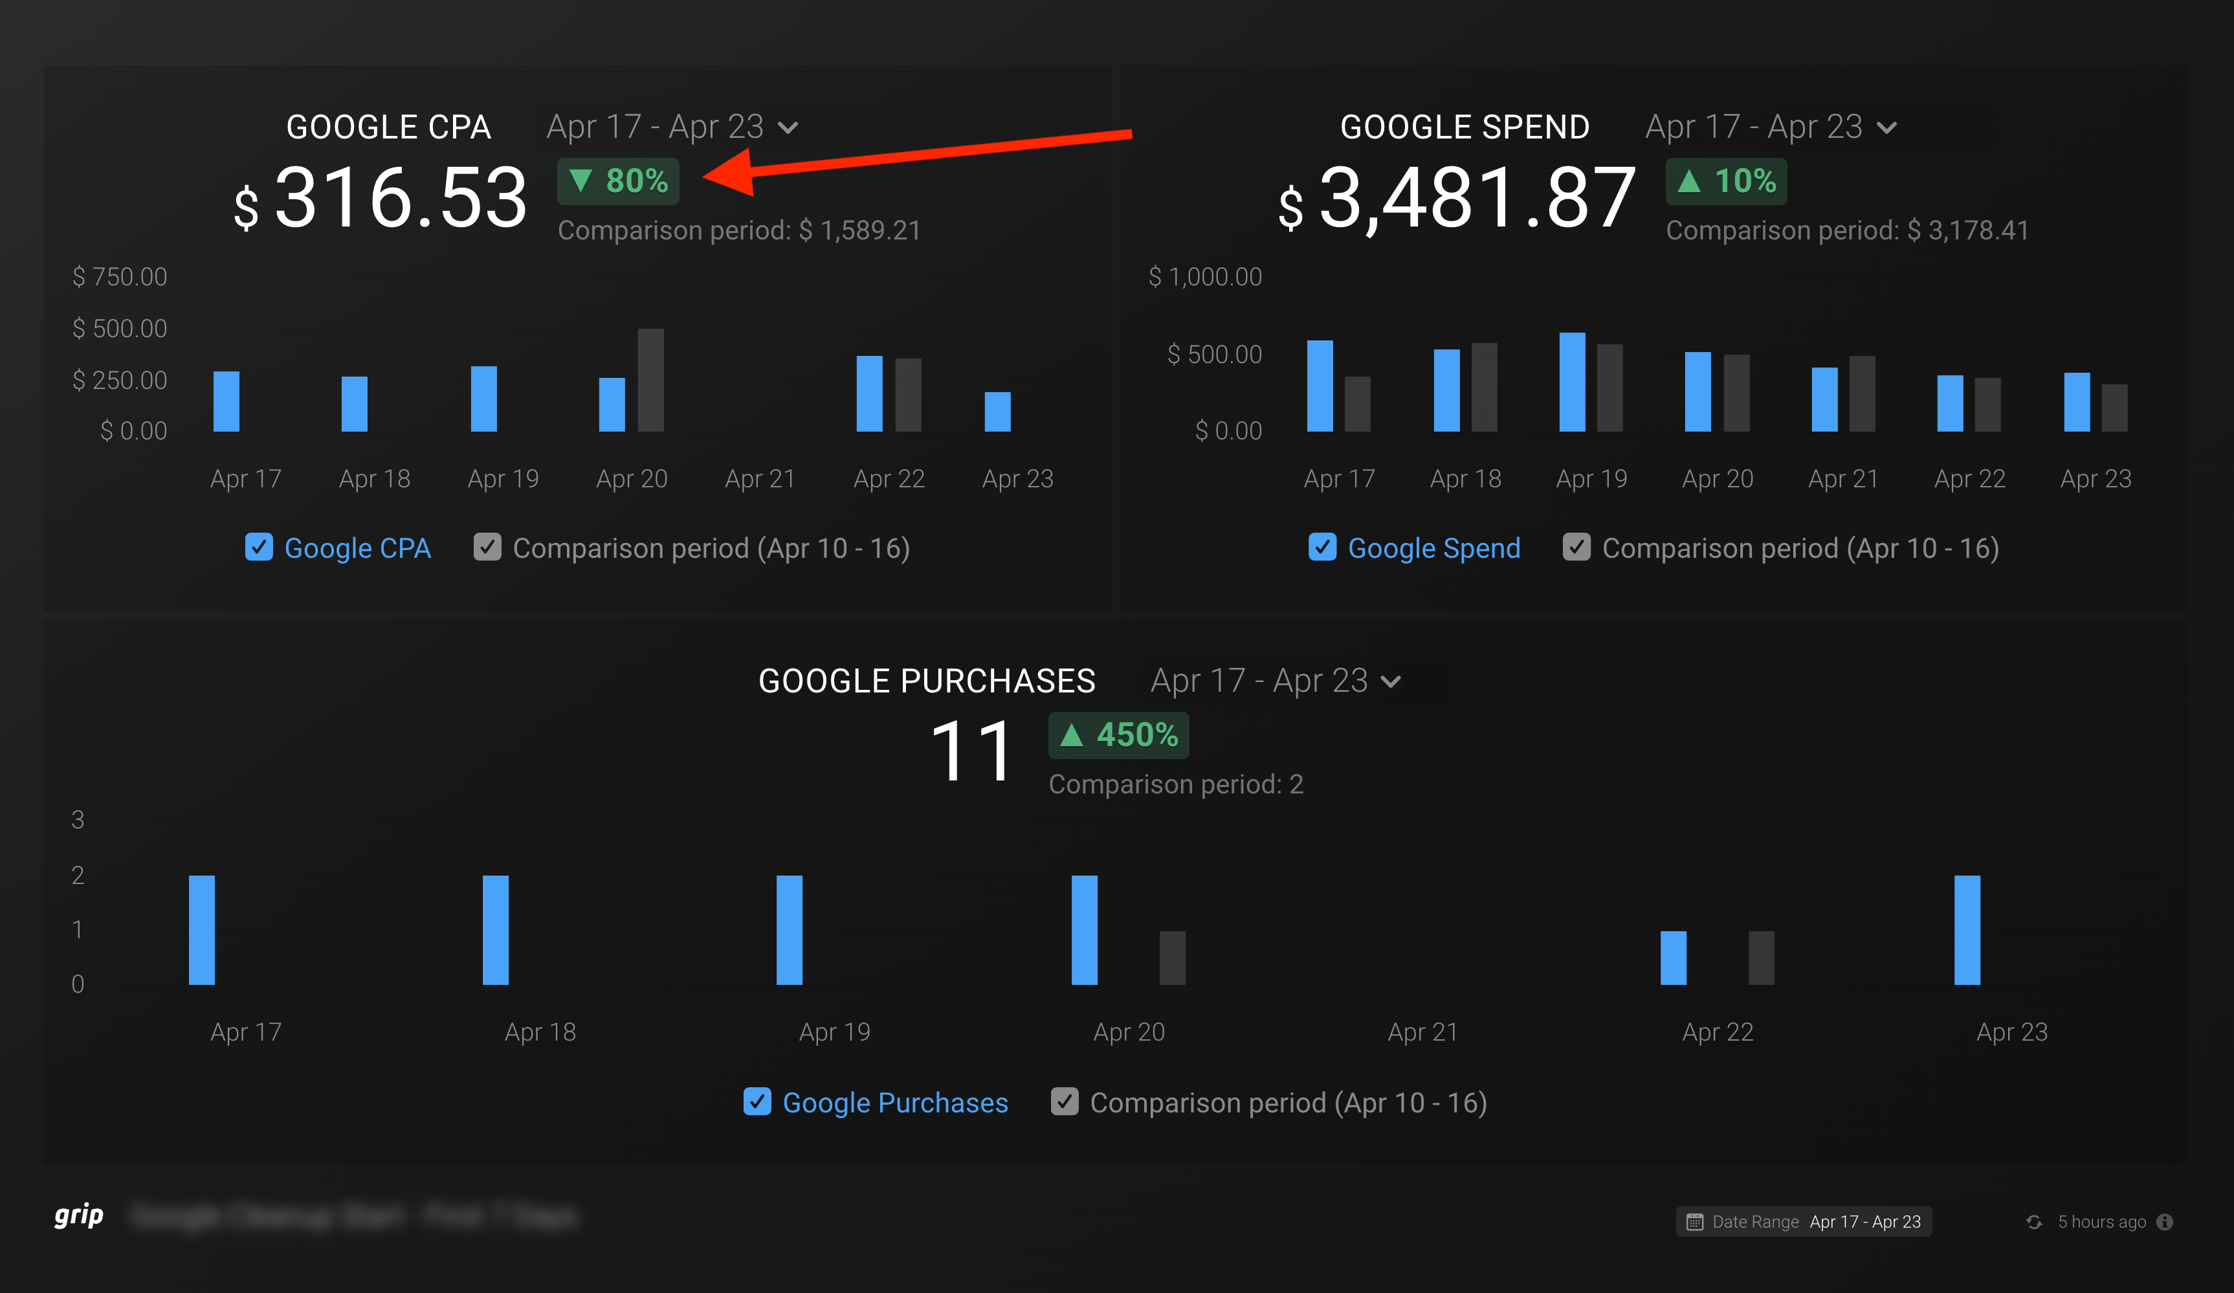The width and height of the screenshot is (2234, 1293).
Task: Open the Date Range selector in the footer
Action: [1804, 1222]
